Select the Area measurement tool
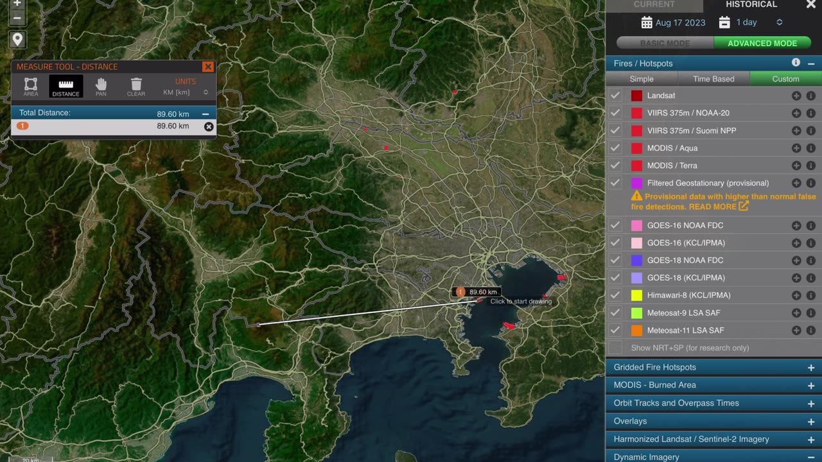This screenshot has height=462, width=822. (31, 87)
